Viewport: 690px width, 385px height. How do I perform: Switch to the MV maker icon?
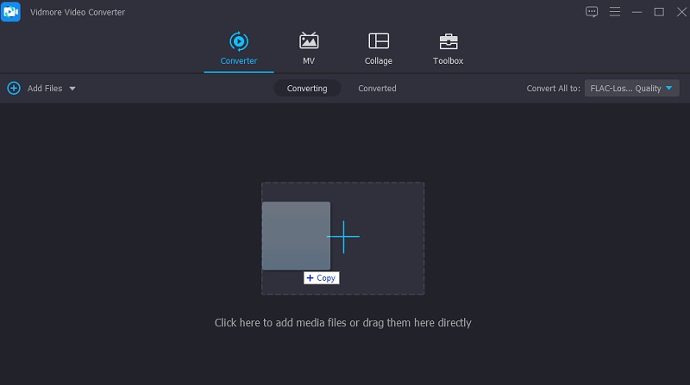309,40
